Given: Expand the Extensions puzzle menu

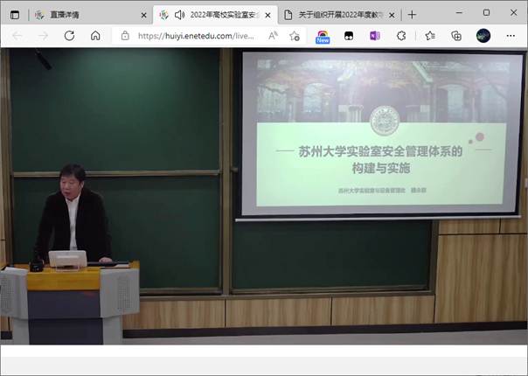Looking at the screenshot, I should (401, 36).
